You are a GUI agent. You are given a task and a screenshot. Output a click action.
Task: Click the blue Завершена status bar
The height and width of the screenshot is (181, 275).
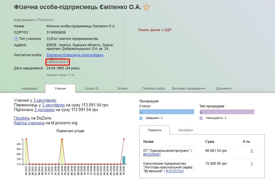(167, 112)
